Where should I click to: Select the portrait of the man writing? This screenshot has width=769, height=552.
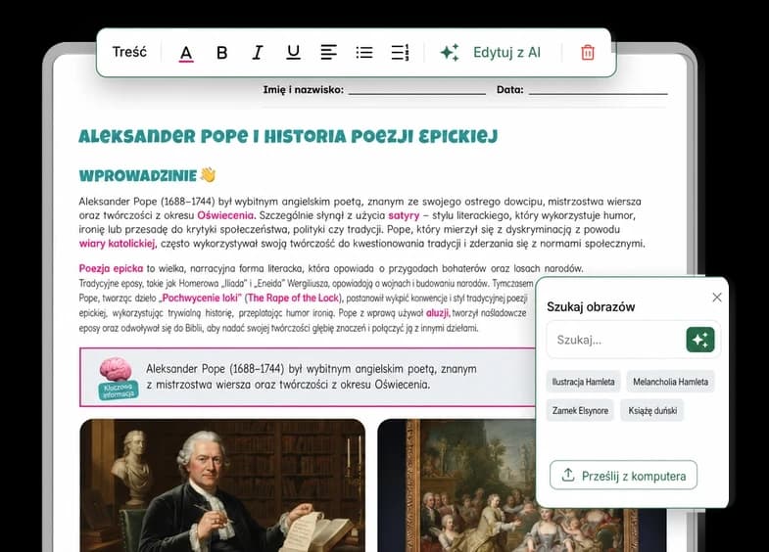coord(222,484)
